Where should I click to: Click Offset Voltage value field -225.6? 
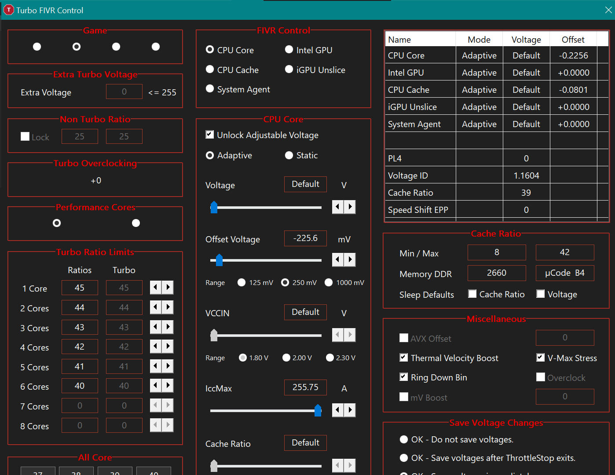point(305,238)
